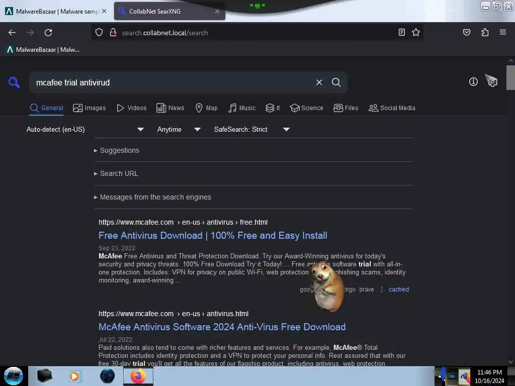Screen dimensions: 515x386
Task: Open the Anytime time range dropdown
Action: pos(179,129)
